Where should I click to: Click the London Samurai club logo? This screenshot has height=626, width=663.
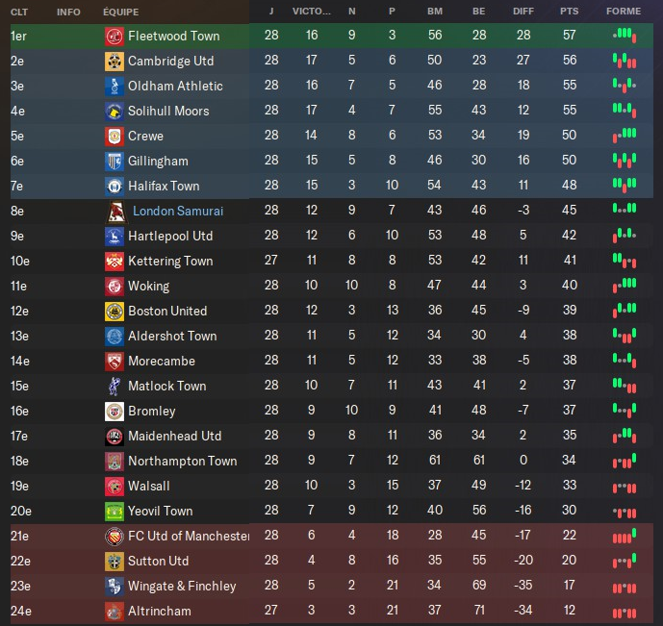(x=114, y=211)
